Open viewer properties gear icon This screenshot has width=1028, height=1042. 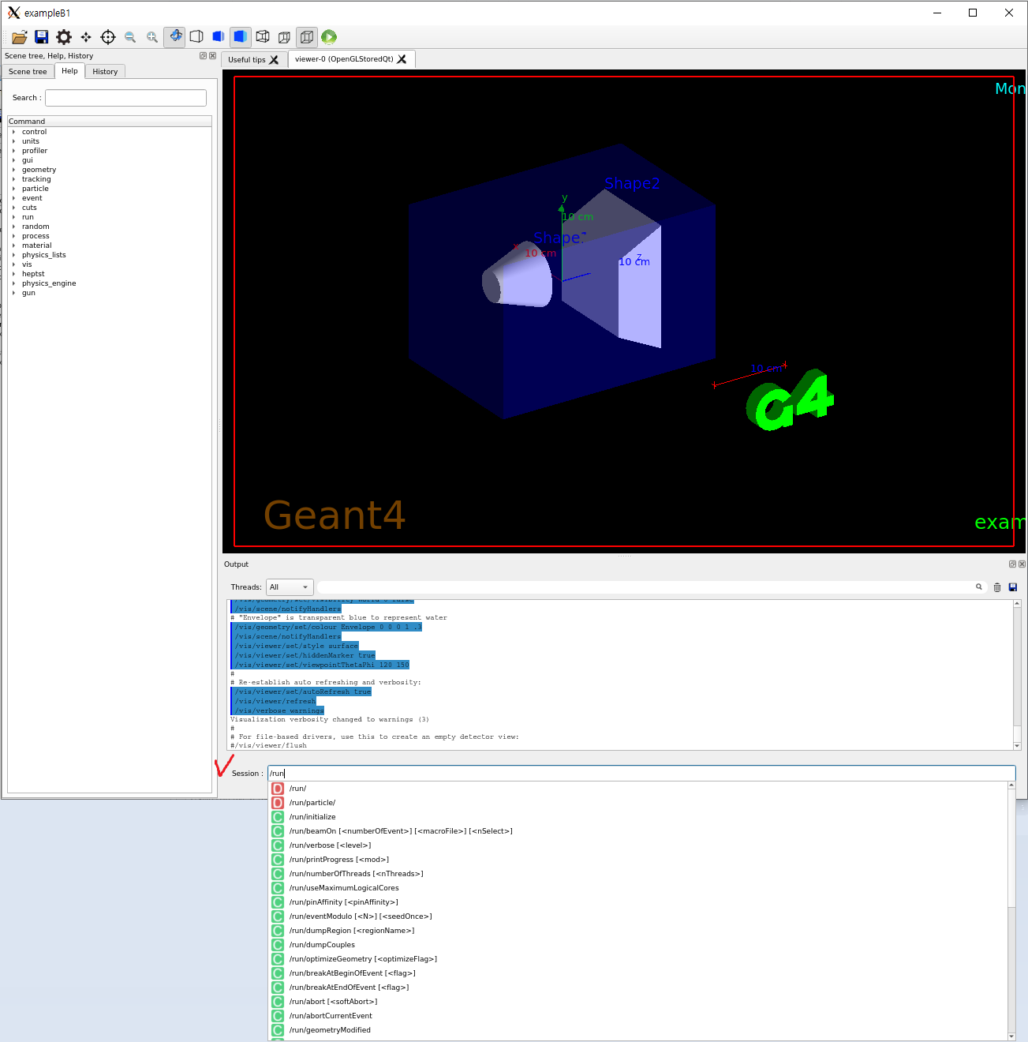[64, 37]
